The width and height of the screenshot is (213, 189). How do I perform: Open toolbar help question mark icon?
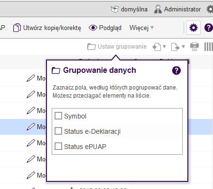(x=209, y=28)
